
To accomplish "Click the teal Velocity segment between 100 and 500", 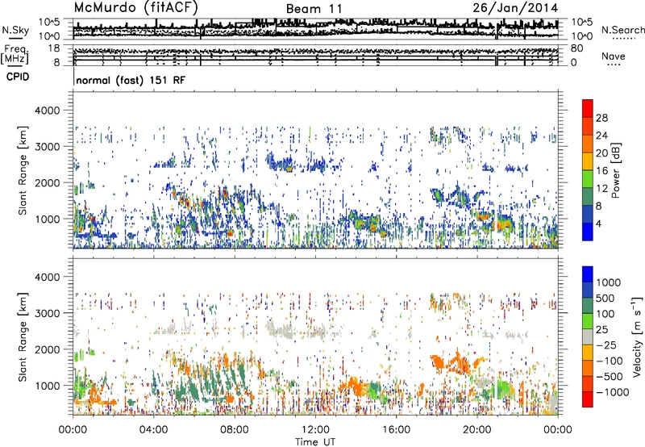I will click(588, 306).
